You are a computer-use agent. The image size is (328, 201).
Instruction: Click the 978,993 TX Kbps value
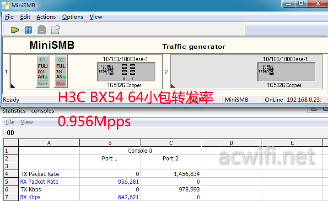tap(189, 189)
